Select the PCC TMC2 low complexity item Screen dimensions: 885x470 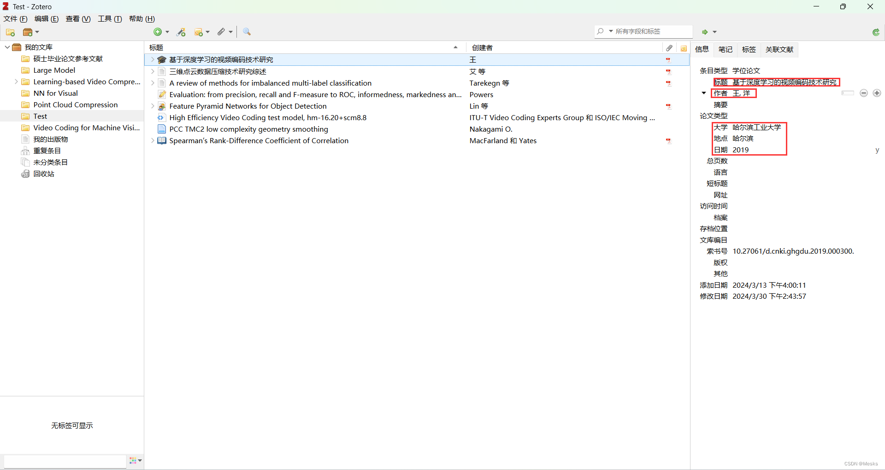point(248,129)
